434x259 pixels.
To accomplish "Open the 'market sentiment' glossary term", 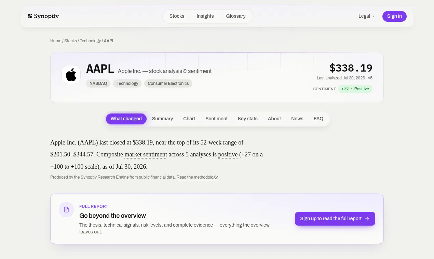I will (146, 154).
